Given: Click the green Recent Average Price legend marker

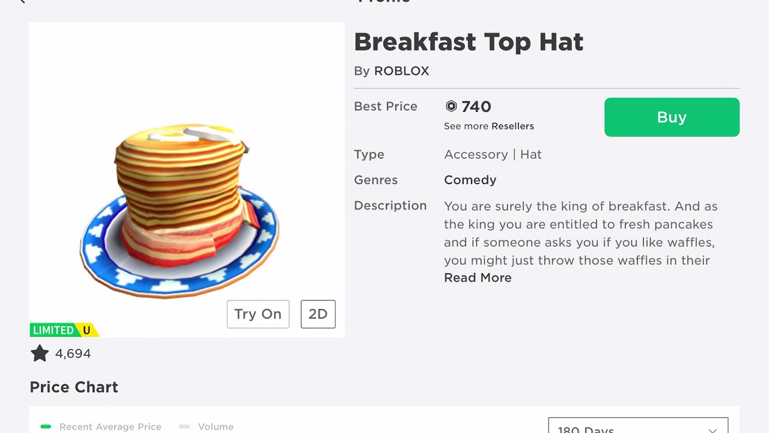Looking at the screenshot, I should tap(46, 426).
